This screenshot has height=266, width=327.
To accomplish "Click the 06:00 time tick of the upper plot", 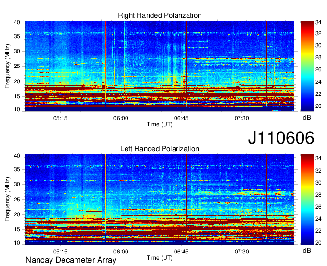I will point(121,118).
